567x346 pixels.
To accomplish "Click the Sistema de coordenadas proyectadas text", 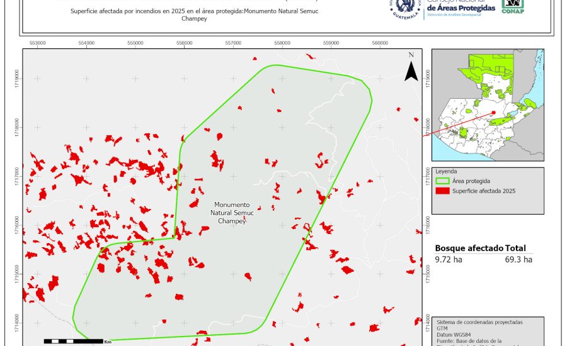I will click(x=479, y=321).
